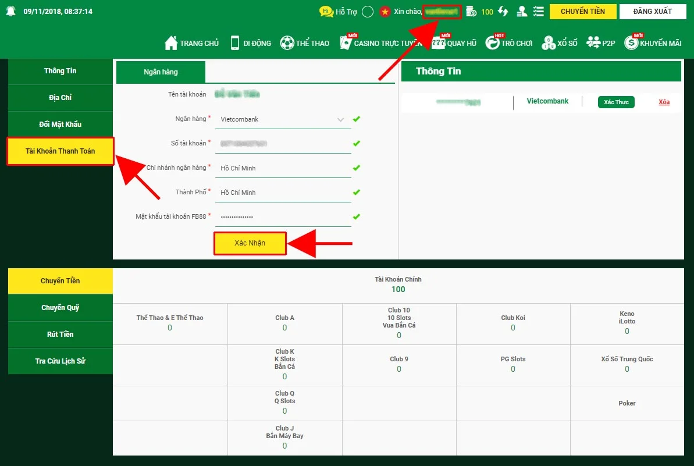Go to Trang Chủ home icon
The width and height of the screenshot is (694, 466).
point(171,43)
